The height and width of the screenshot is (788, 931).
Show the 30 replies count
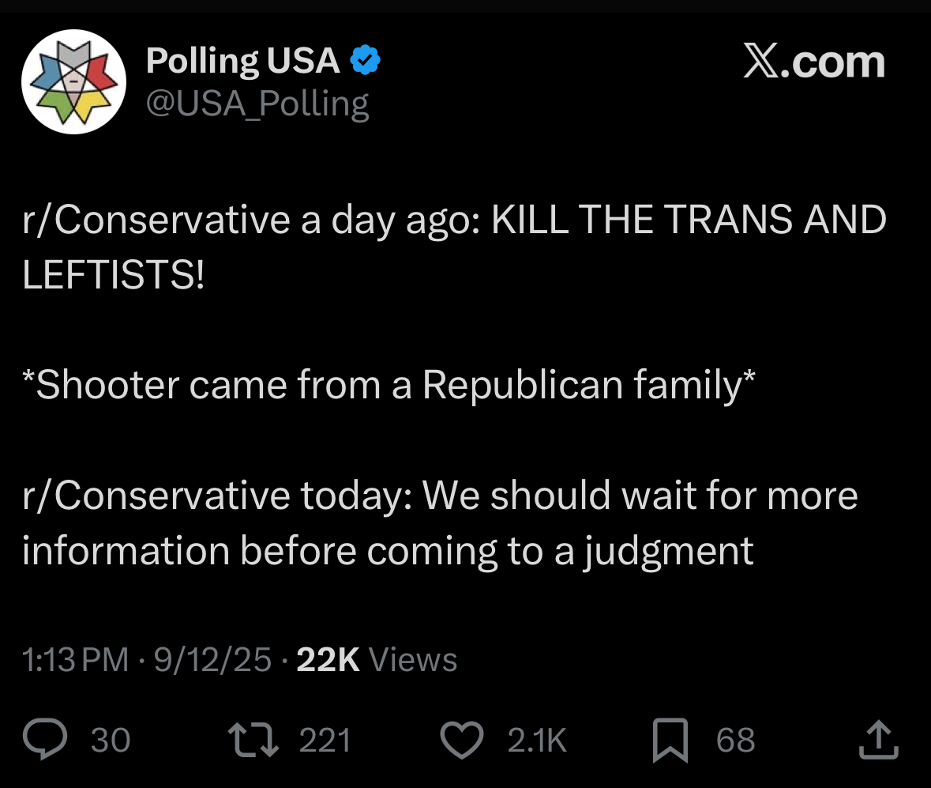[111, 741]
